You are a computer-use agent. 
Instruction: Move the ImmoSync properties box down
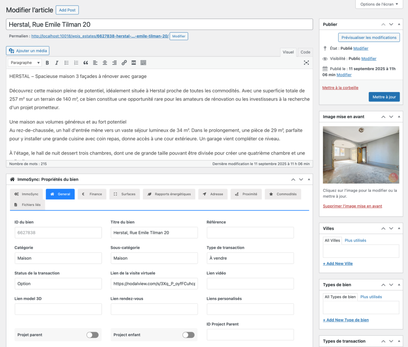pyautogui.click(x=301, y=179)
